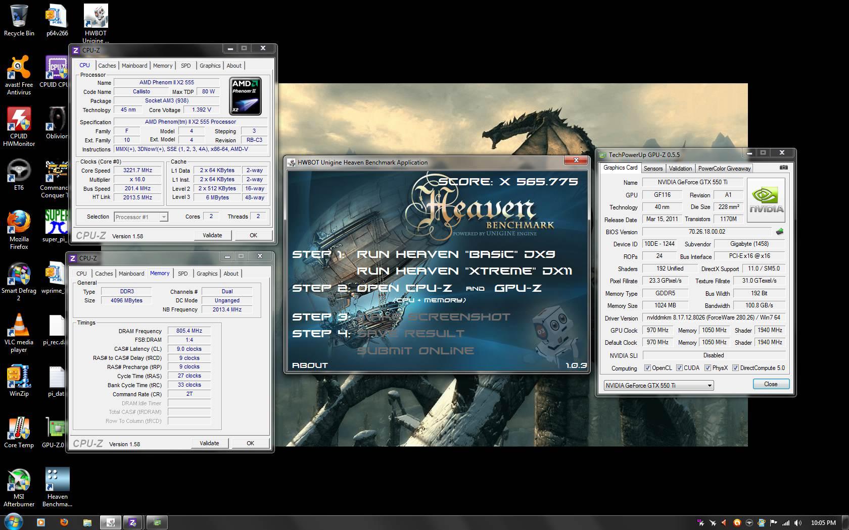Click the BIOS save chip icon in GPU-Z
Screen dimensions: 849x530
click(x=780, y=232)
